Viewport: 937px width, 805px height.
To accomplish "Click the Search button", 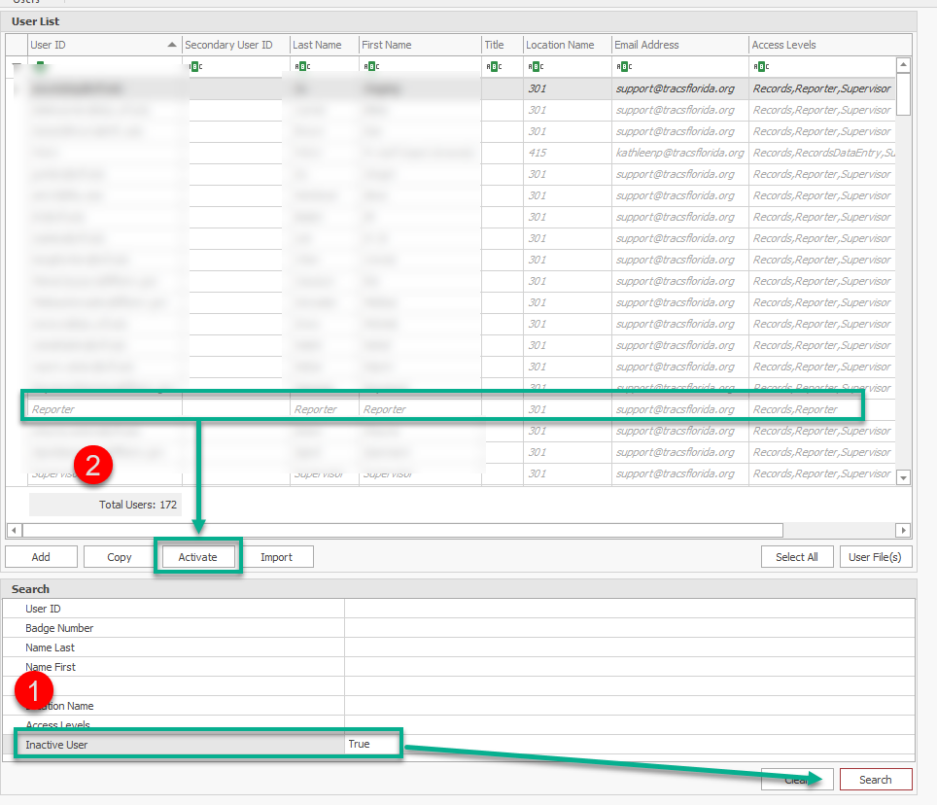I will coord(875,780).
